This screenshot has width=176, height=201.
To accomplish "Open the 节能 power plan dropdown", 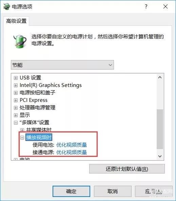I will tap(62, 65).
